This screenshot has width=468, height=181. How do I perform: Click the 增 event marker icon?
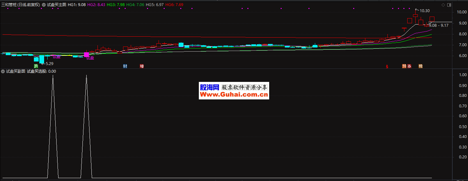(x=142, y=66)
